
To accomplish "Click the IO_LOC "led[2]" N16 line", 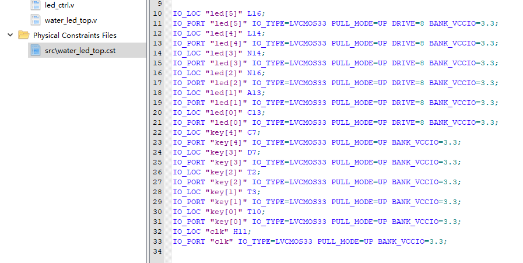I will point(219,73).
